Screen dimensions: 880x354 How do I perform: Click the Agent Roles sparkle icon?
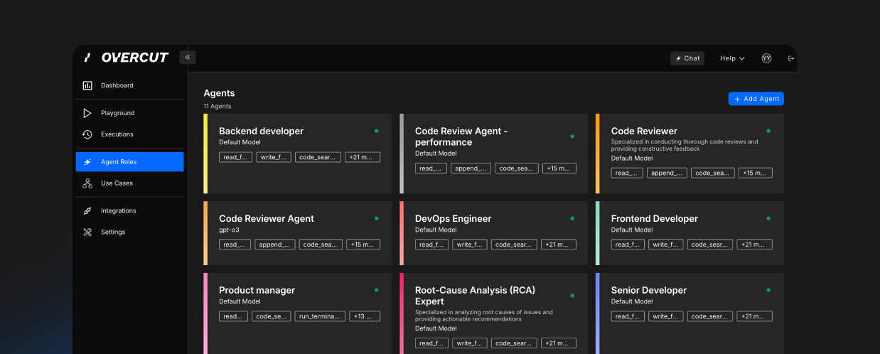pyautogui.click(x=87, y=162)
